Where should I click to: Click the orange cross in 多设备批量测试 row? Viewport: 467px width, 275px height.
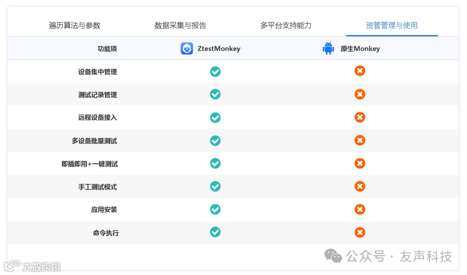point(360,141)
